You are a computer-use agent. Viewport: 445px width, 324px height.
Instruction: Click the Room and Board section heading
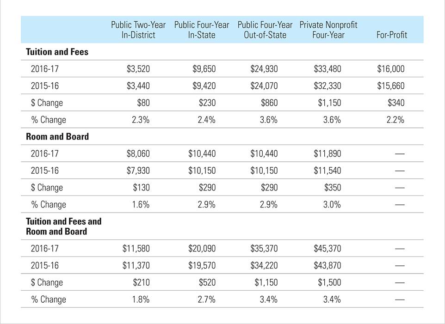click(x=57, y=136)
